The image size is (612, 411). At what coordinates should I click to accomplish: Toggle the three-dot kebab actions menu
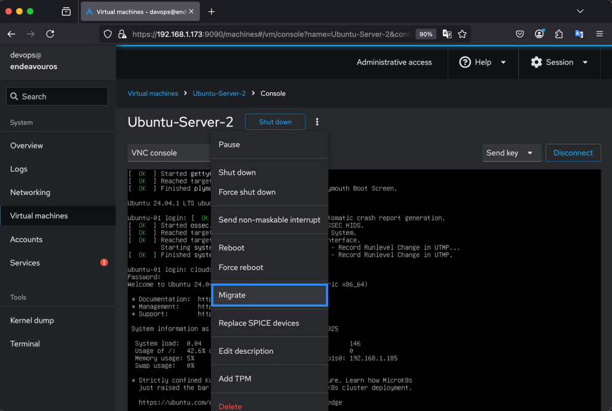point(317,122)
